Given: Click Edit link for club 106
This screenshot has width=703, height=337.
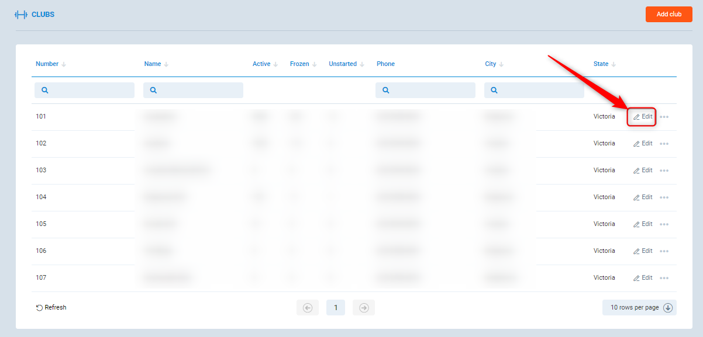Looking at the screenshot, I should pos(643,251).
